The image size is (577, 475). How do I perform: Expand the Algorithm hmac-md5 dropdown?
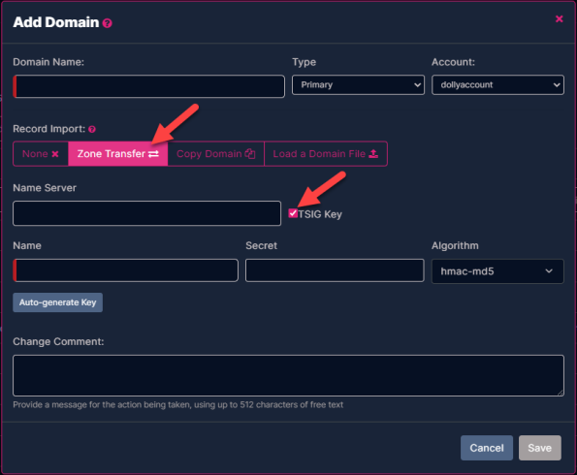click(497, 271)
